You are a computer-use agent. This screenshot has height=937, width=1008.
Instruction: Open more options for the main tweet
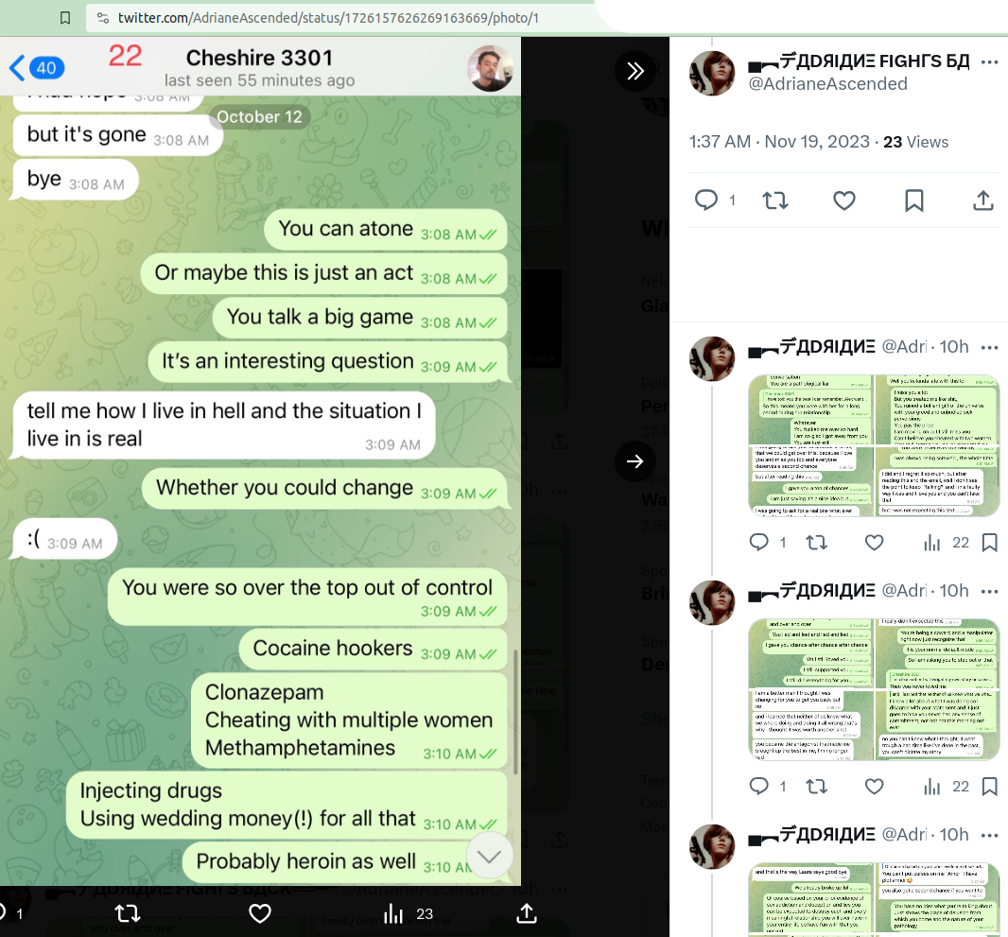[x=989, y=62]
